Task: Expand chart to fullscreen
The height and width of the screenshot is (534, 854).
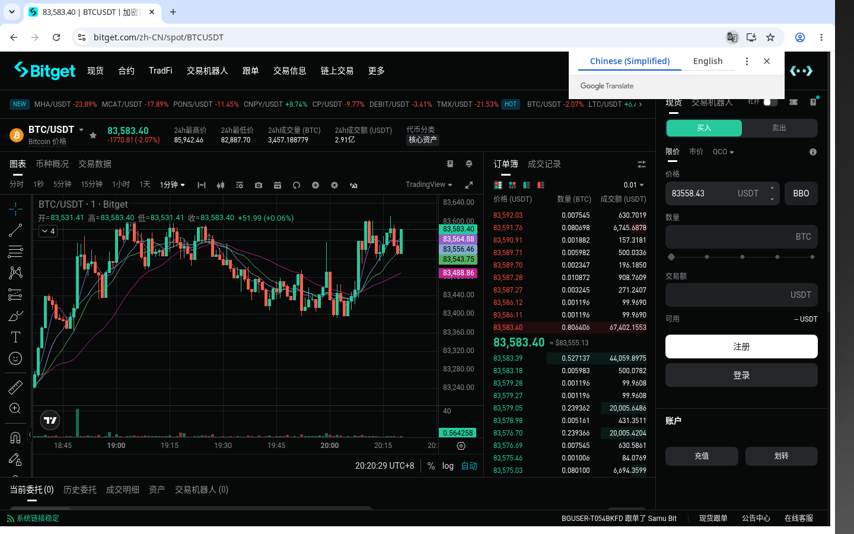Action: tap(469, 185)
